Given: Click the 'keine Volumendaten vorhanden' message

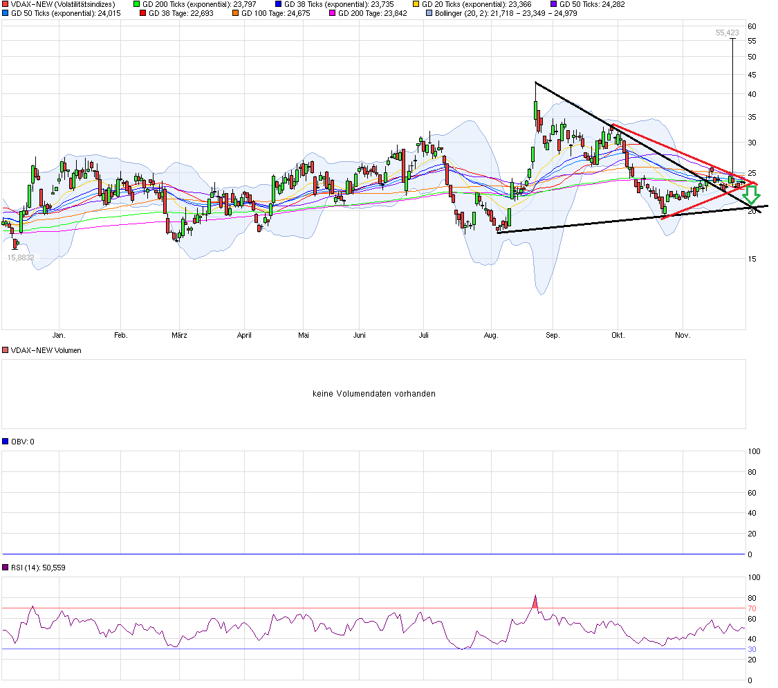Looking at the screenshot, I should (x=374, y=393).
